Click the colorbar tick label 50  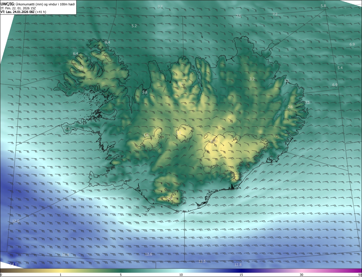(x=360, y=275)
